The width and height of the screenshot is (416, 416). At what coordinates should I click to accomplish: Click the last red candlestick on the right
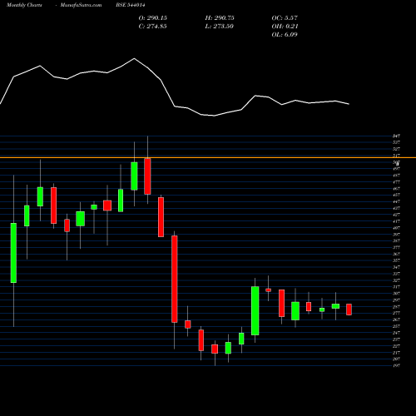coord(349,310)
